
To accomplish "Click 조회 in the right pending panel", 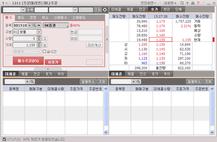I will 208,81.
